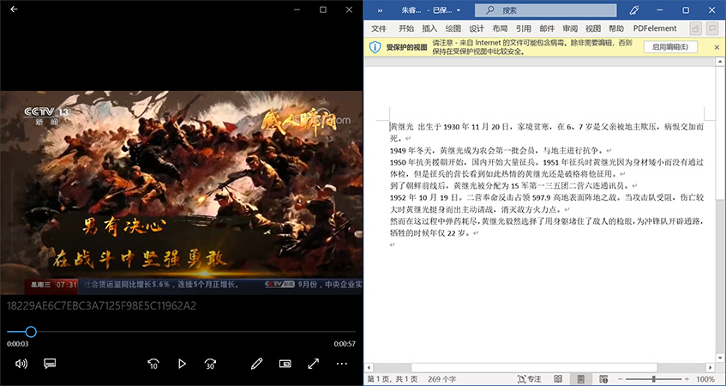
Task: Play the paused video
Action: click(182, 364)
